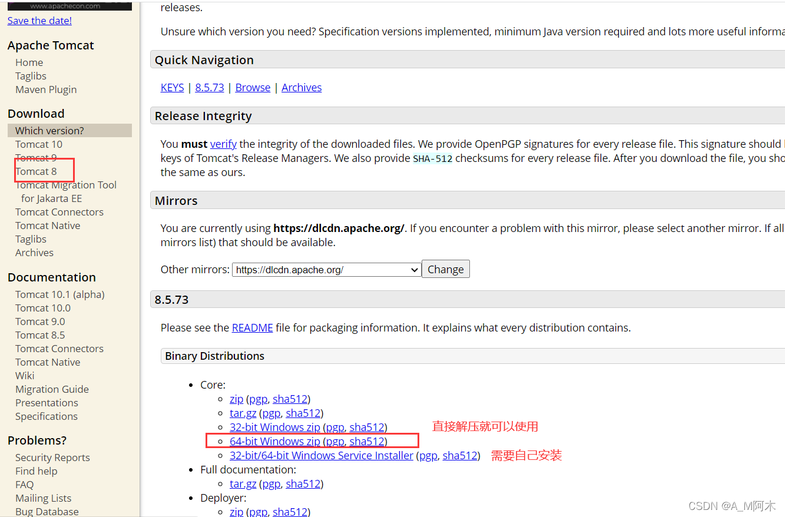
Task: Open Tomcat Native under Documentation
Action: [x=48, y=362]
